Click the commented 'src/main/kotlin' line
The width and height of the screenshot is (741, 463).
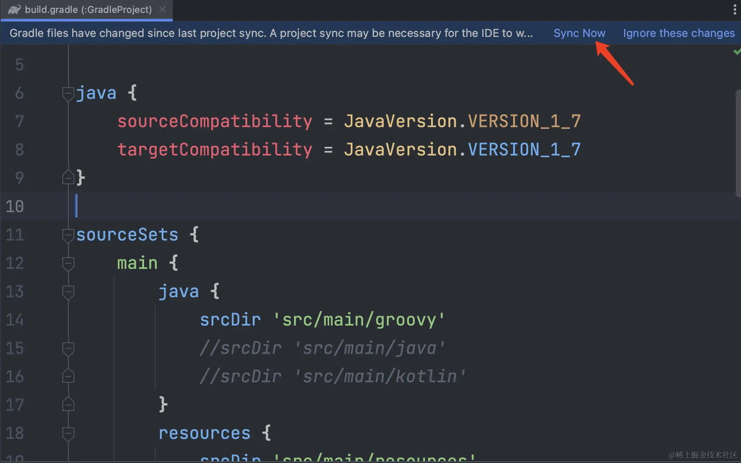click(x=333, y=377)
